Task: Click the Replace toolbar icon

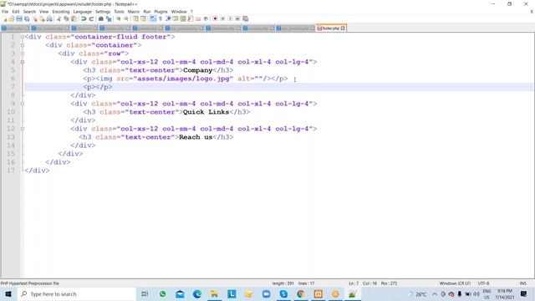Action: pos(109,18)
